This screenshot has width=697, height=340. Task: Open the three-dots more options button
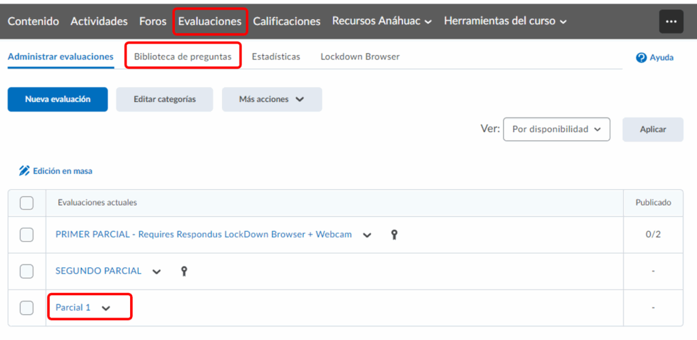(671, 22)
